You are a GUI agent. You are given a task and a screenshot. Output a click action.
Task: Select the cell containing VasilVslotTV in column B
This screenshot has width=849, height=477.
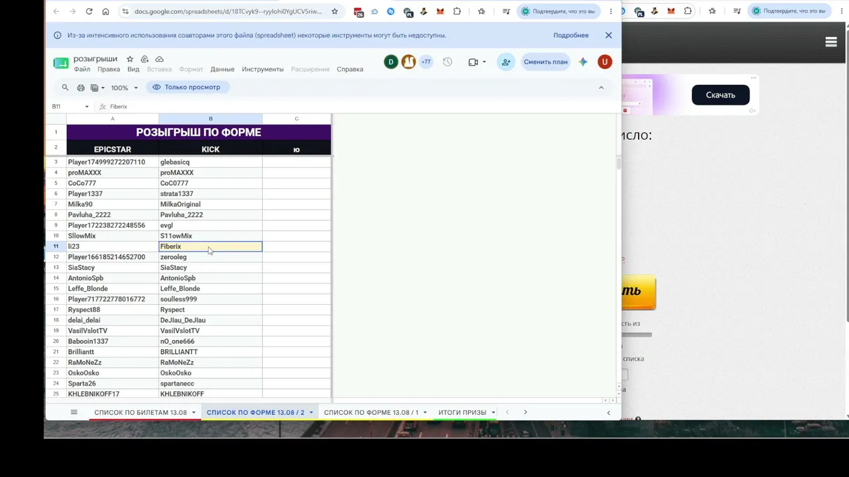pyautogui.click(x=210, y=331)
